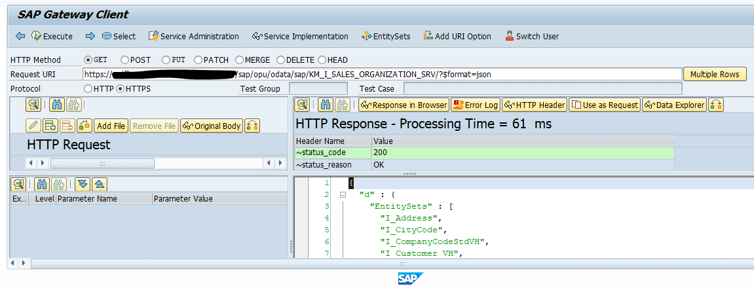Image resolution: width=754 pixels, height=286 pixels.
Task: Select the PATCH method
Action: [x=198, y=60]
